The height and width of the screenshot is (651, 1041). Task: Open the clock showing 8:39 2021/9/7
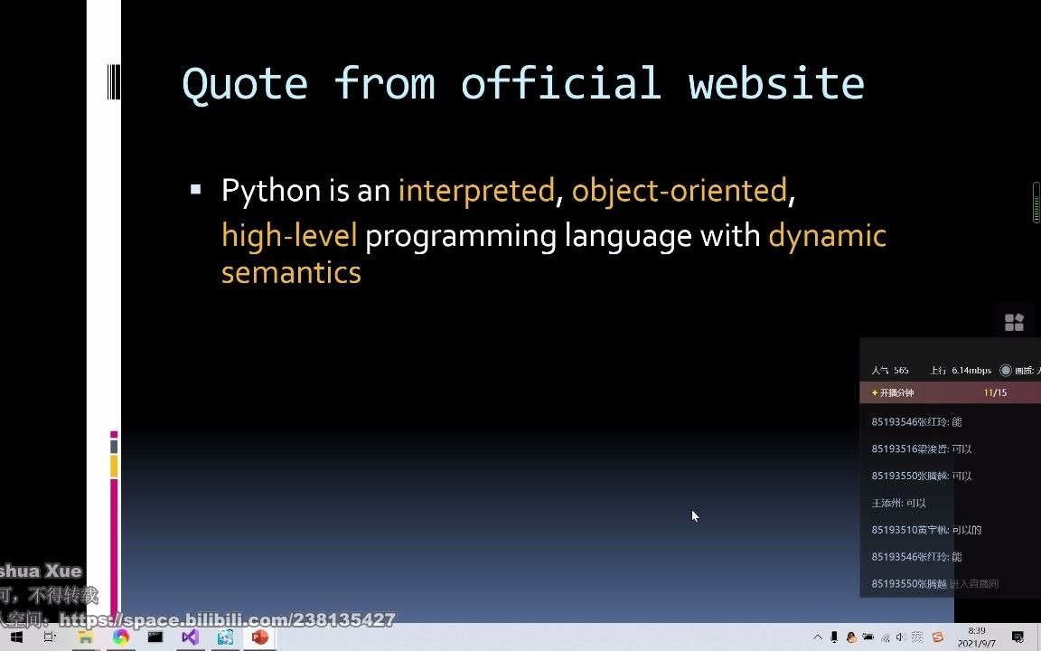pos(977,637)
